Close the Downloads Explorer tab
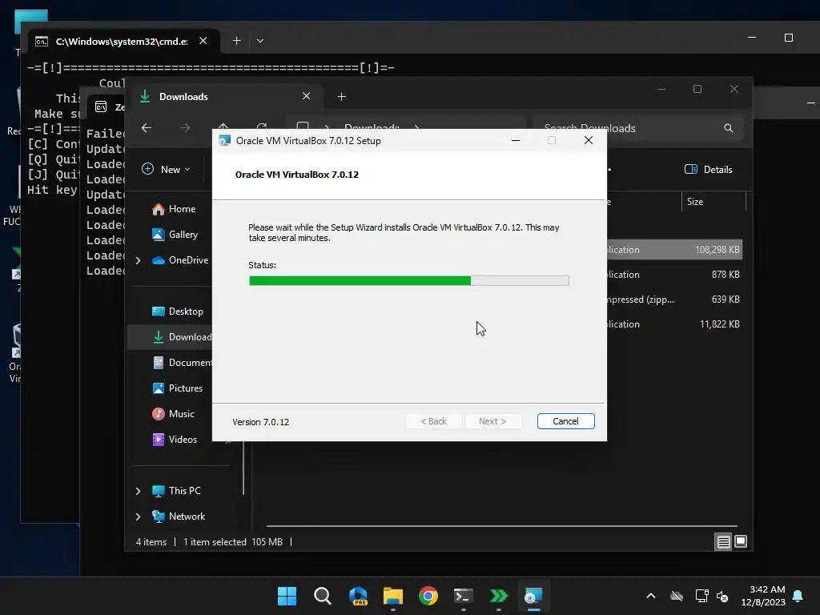Viewport: 820px width, 615px height. pos(307,96)
